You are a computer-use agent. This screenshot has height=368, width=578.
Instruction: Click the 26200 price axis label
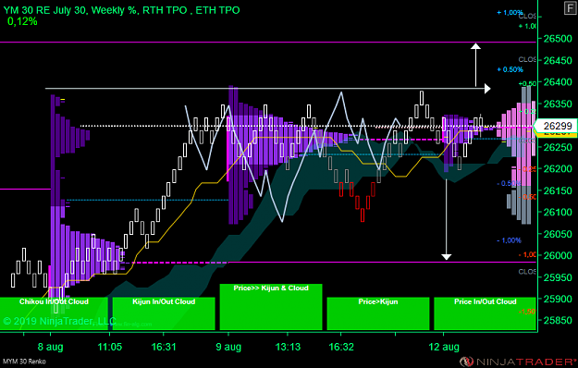tap(558, 168)
